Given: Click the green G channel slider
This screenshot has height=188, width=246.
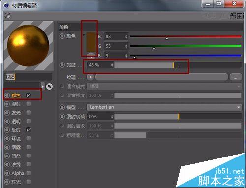Looking at the screenshot, I should coord(185,46).
